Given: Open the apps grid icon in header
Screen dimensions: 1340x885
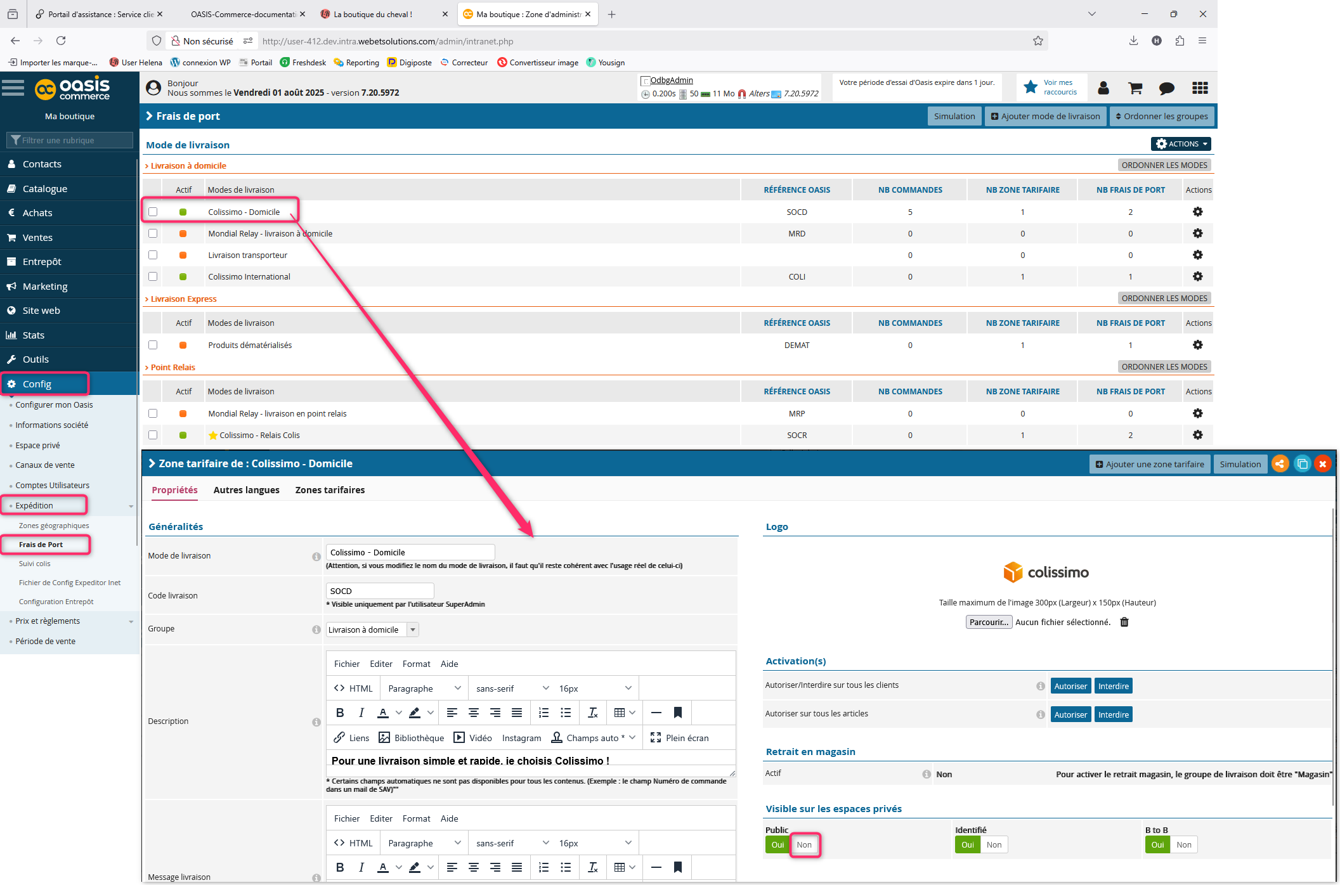Looking at the screenshot, I should click(1200, 88).
